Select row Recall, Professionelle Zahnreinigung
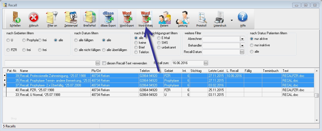This screenshot has height=131, width=322. [x=160, y=76]
